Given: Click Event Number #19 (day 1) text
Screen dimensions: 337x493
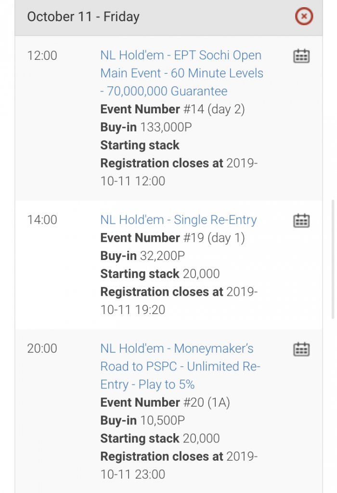Looking at the screenshot, I should (x=172, y=238).
